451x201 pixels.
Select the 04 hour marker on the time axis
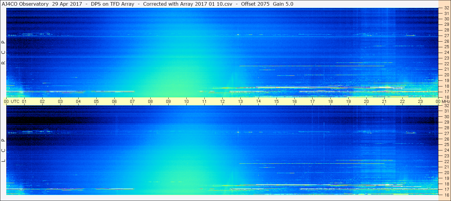pyautogui.click(x=78, y=101)
